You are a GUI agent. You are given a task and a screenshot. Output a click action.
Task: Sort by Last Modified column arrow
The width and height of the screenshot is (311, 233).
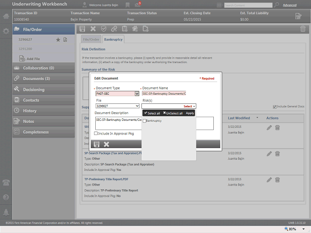[x=257, y=117]
